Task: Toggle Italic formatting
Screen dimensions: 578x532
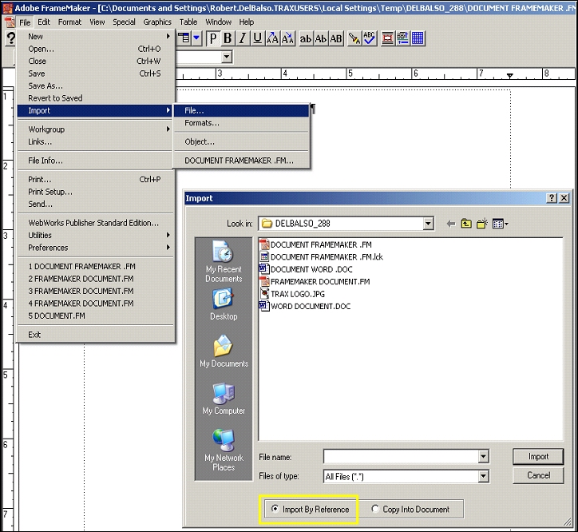Action: [x=242, y=38]
